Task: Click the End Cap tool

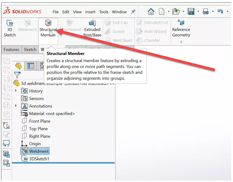Action: point(116,23)
